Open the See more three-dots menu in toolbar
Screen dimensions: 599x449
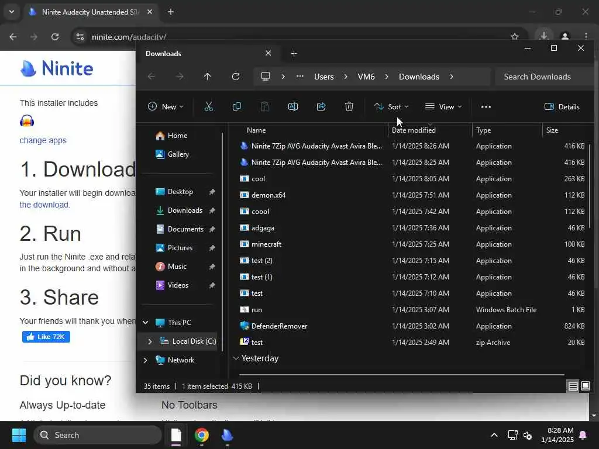pyautogui.click(x=486, y=107)
